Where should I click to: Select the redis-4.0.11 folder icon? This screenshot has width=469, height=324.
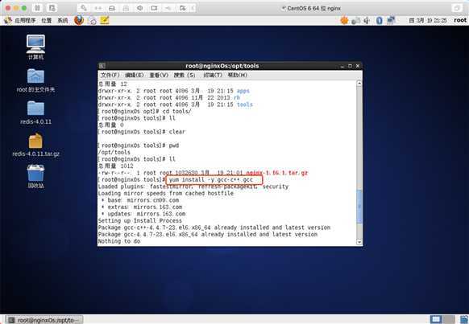(x=35, y=113)
